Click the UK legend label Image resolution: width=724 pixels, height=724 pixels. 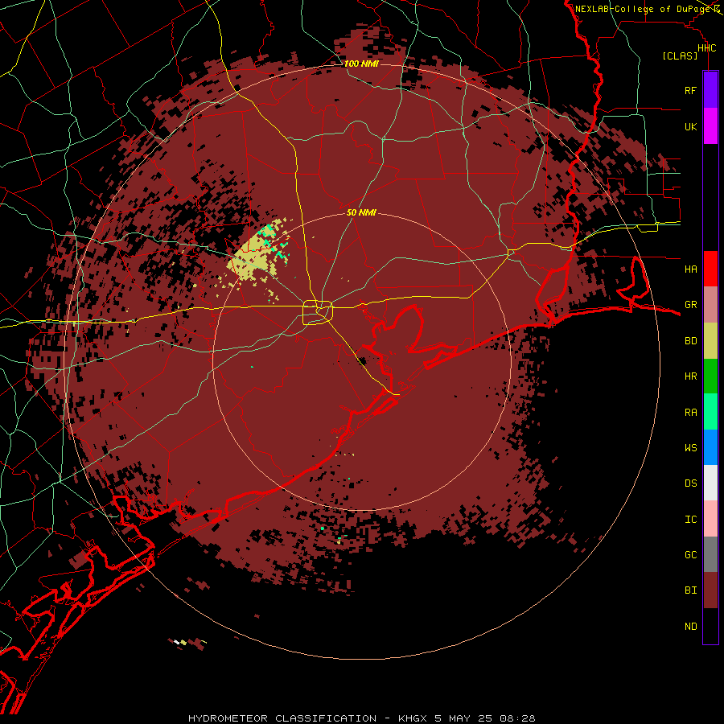pyautogui.click(x=690, y=126)
